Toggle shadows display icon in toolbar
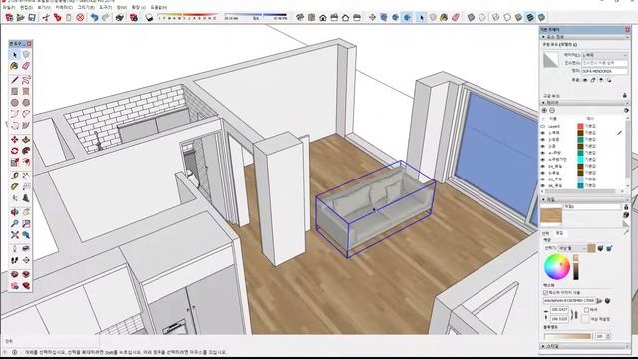 149,17
